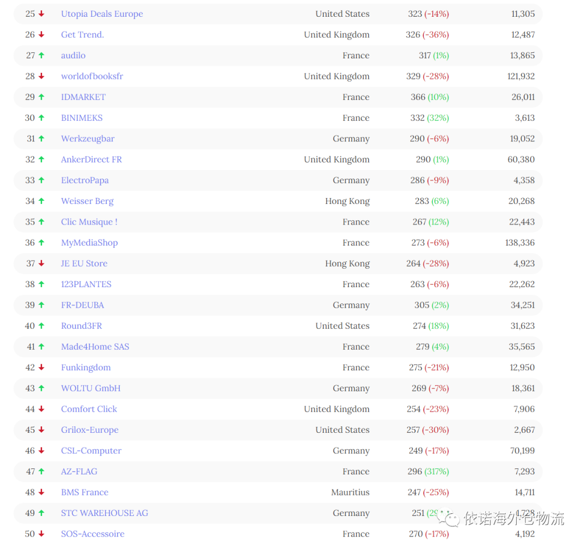The image size is (583, 544).
Task: Click the green up arrow at rank 31
Action: (x=41, y=139)
